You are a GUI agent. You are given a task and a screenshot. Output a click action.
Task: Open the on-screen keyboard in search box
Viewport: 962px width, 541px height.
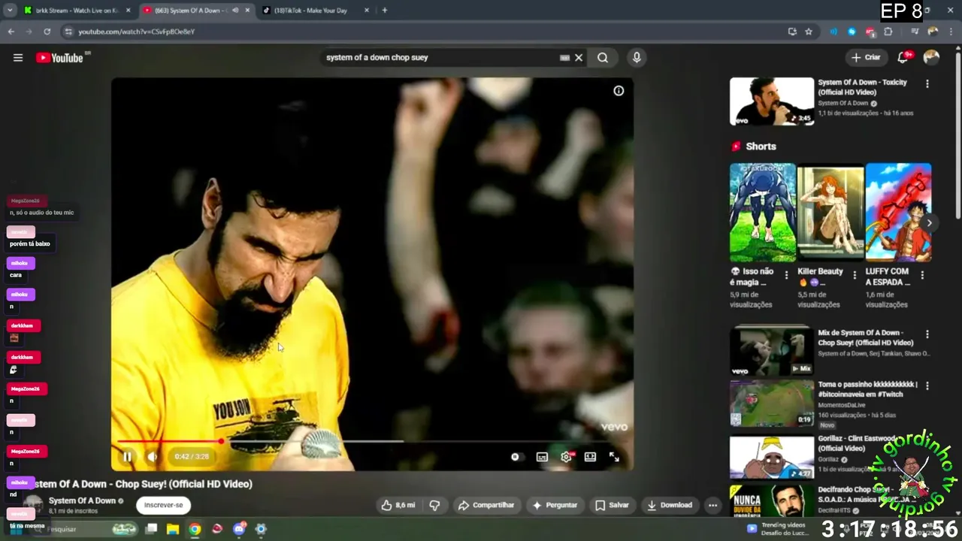point(565,58)
